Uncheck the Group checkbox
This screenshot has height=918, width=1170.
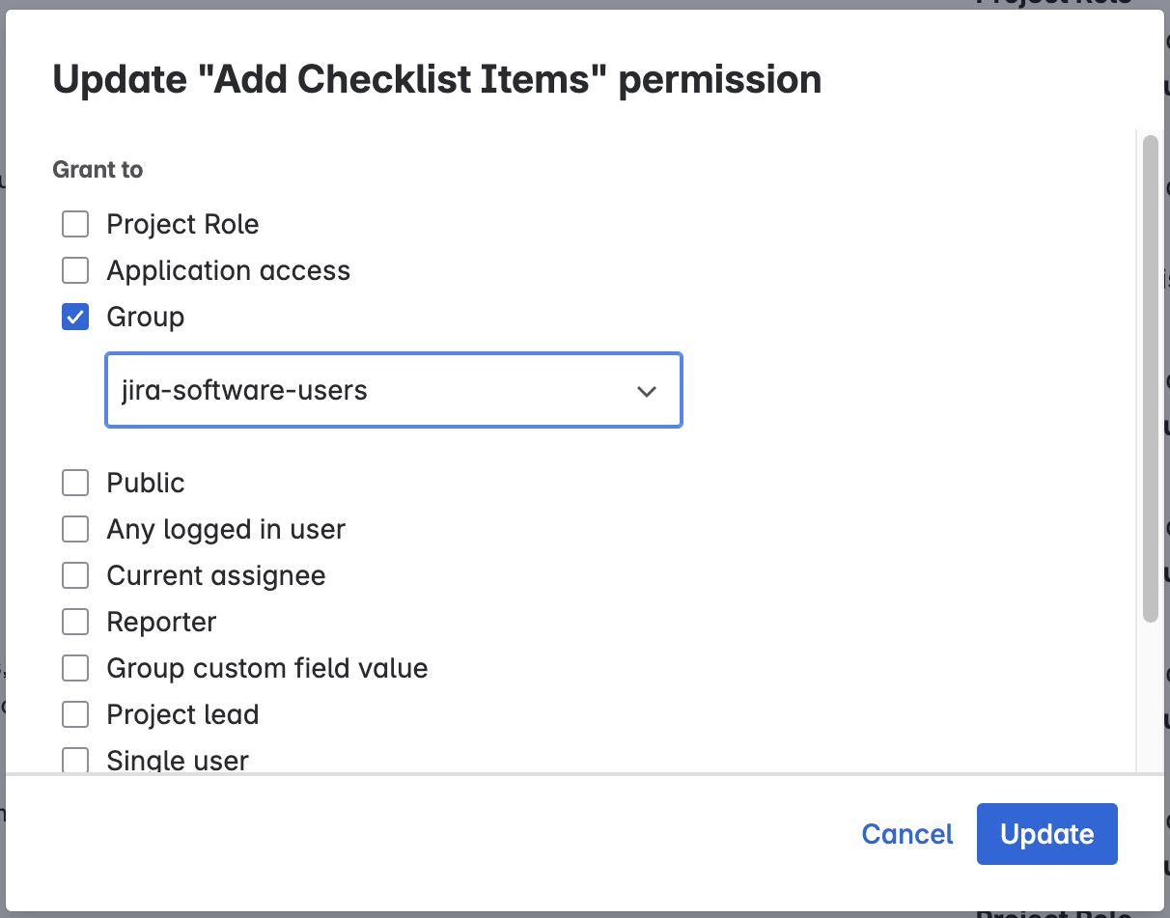pos(75,318)
